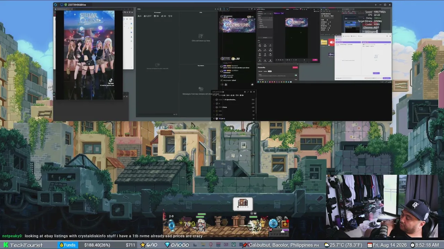
Task: Click the 2-9 stage label in game
Action: 171,216
